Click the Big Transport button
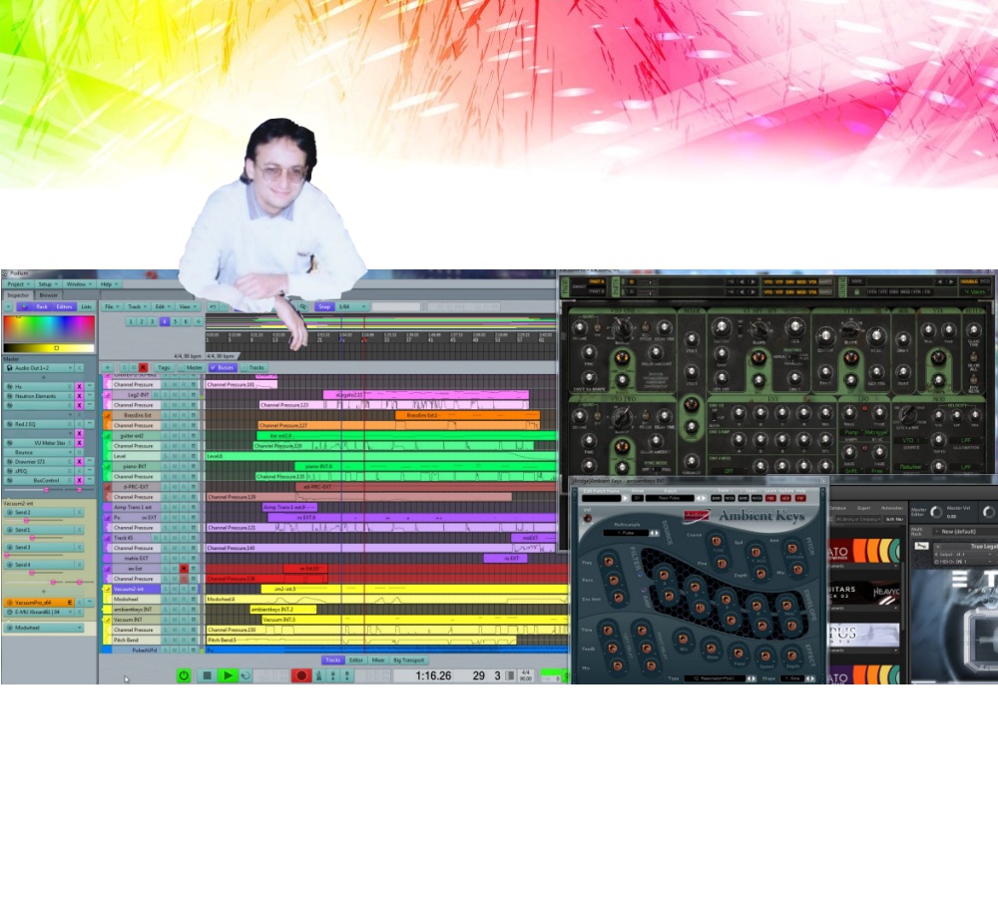 (x=409, y=660)
